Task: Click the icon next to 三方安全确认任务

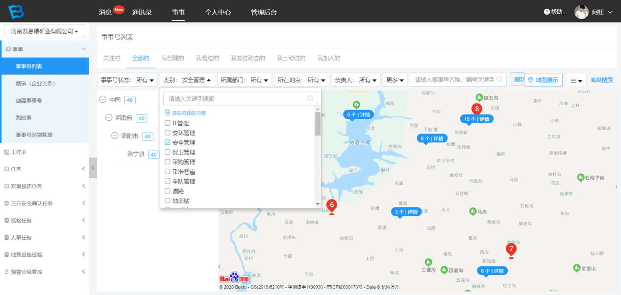Action: point(6,204)
